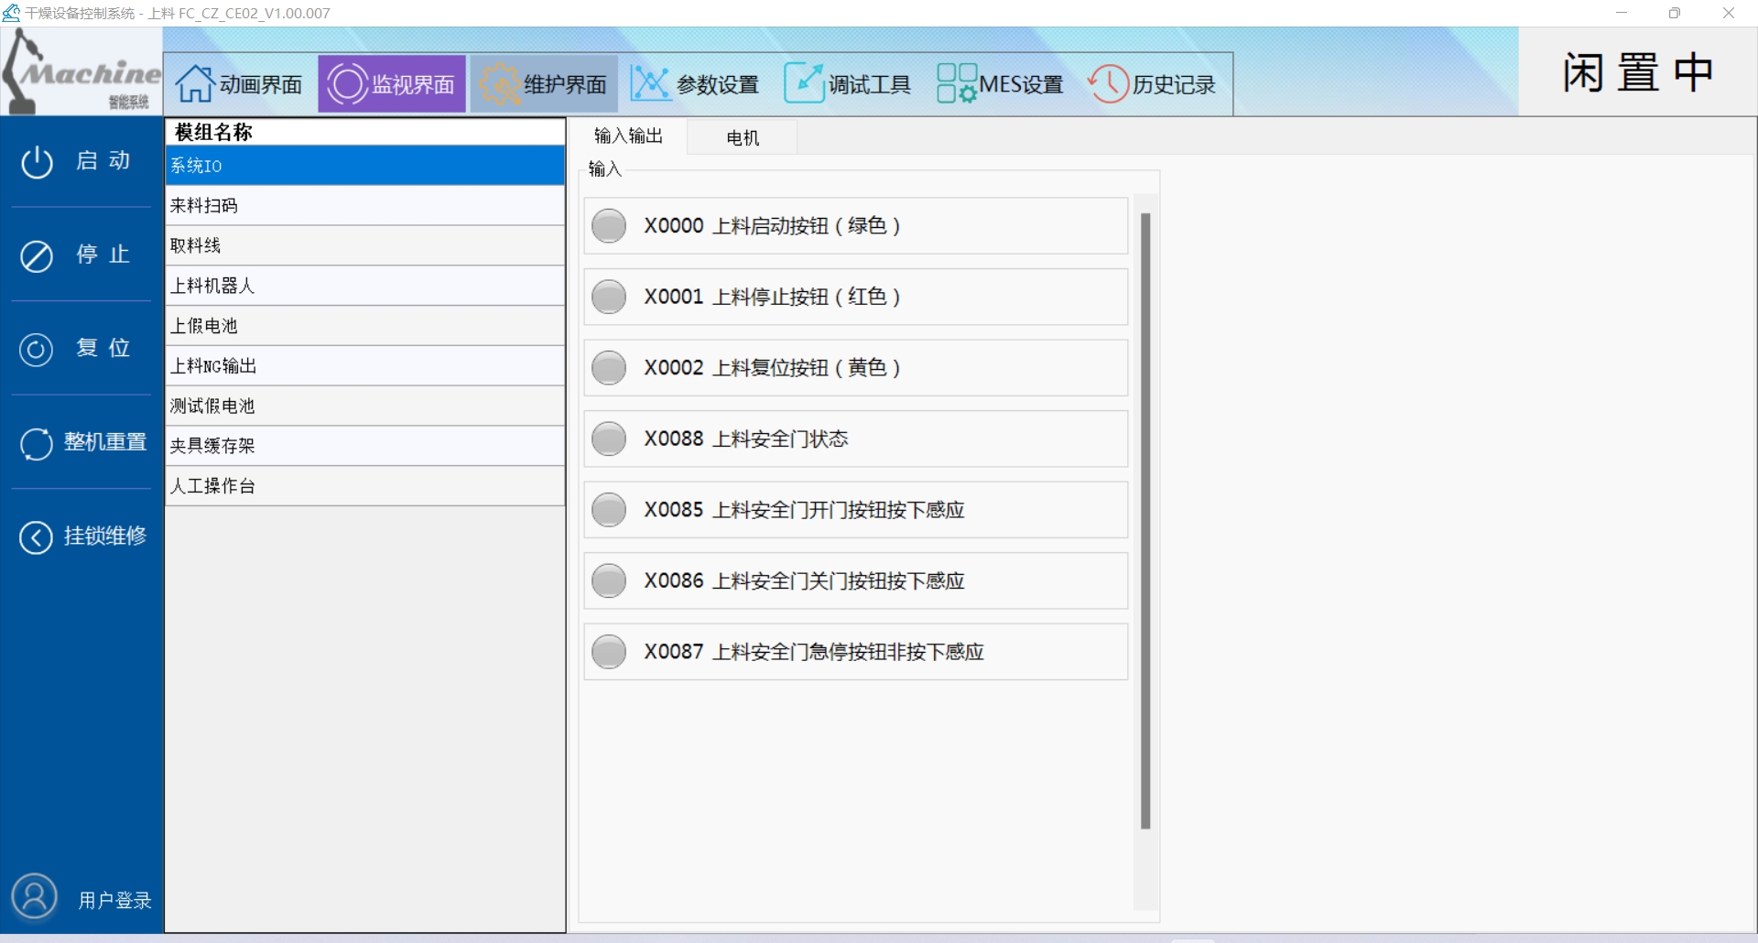Select 夹具缓存架 in the module list
Screen dimensions: 1758x943
coord(364,446)
